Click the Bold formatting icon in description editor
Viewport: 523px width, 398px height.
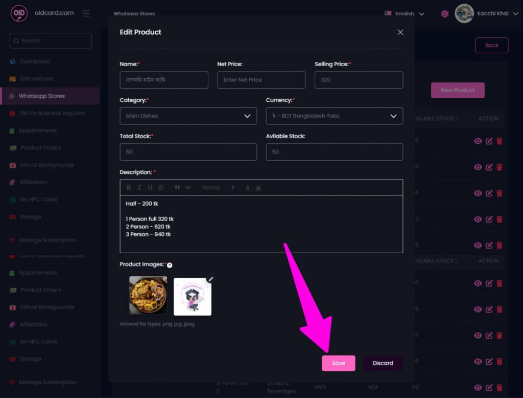129,188
